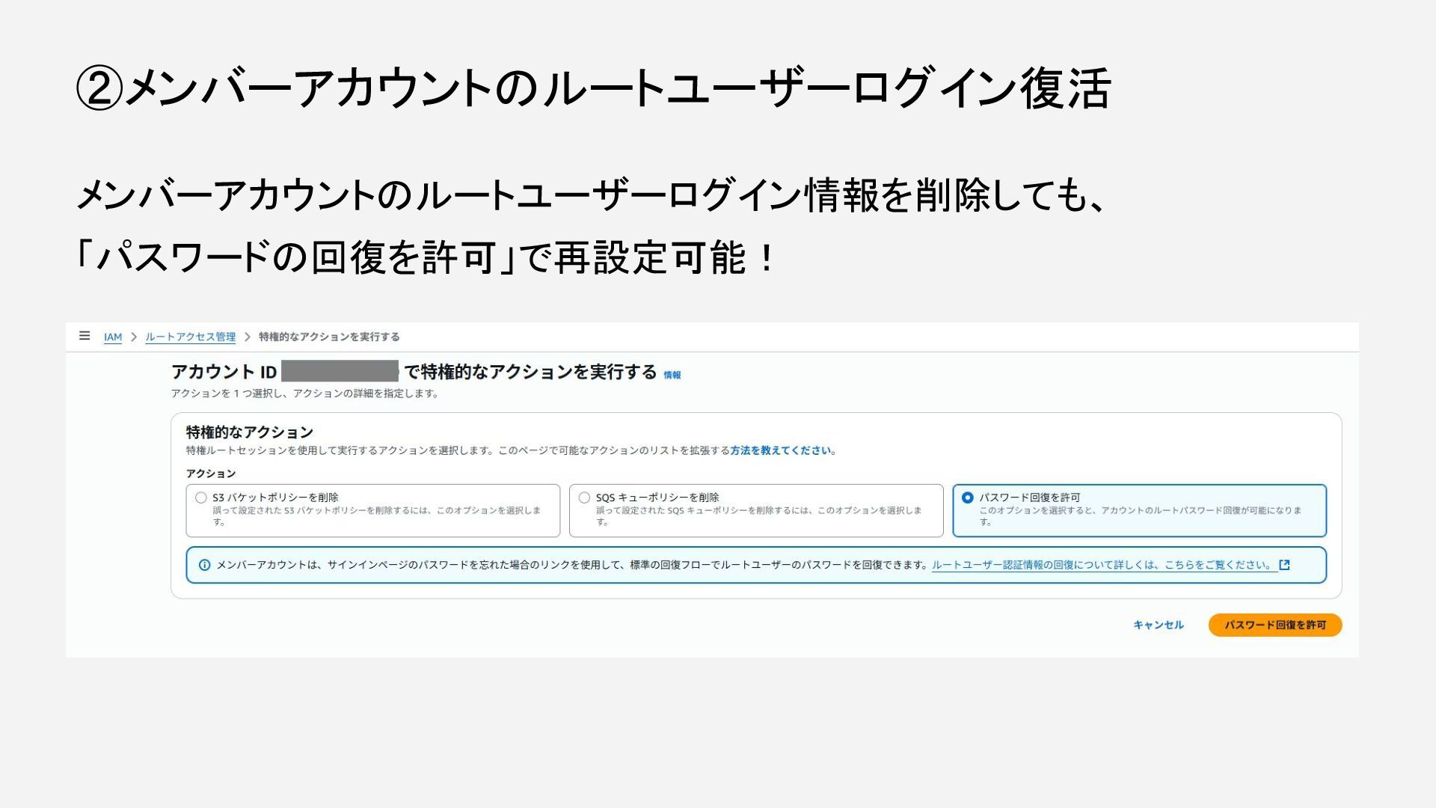1436x808 pixels.
Task: Open the 情報 info link beside heading
Action: coord(672,376)
